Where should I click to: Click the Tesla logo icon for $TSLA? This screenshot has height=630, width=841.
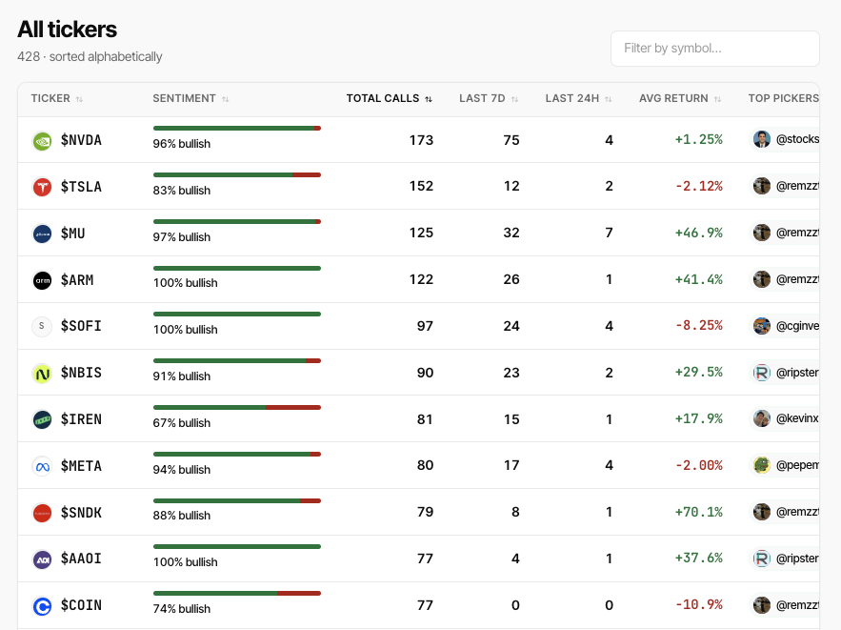[42, 187]
